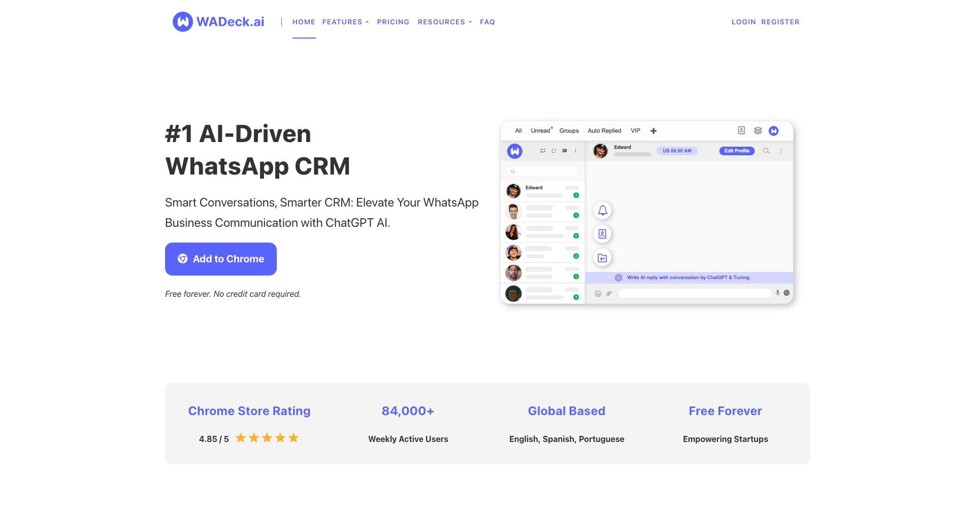Click the "4.85 / 5" rating text
The height and width of the screenshot is (513, 975).
pyautogui.click(x=214, y=439)
